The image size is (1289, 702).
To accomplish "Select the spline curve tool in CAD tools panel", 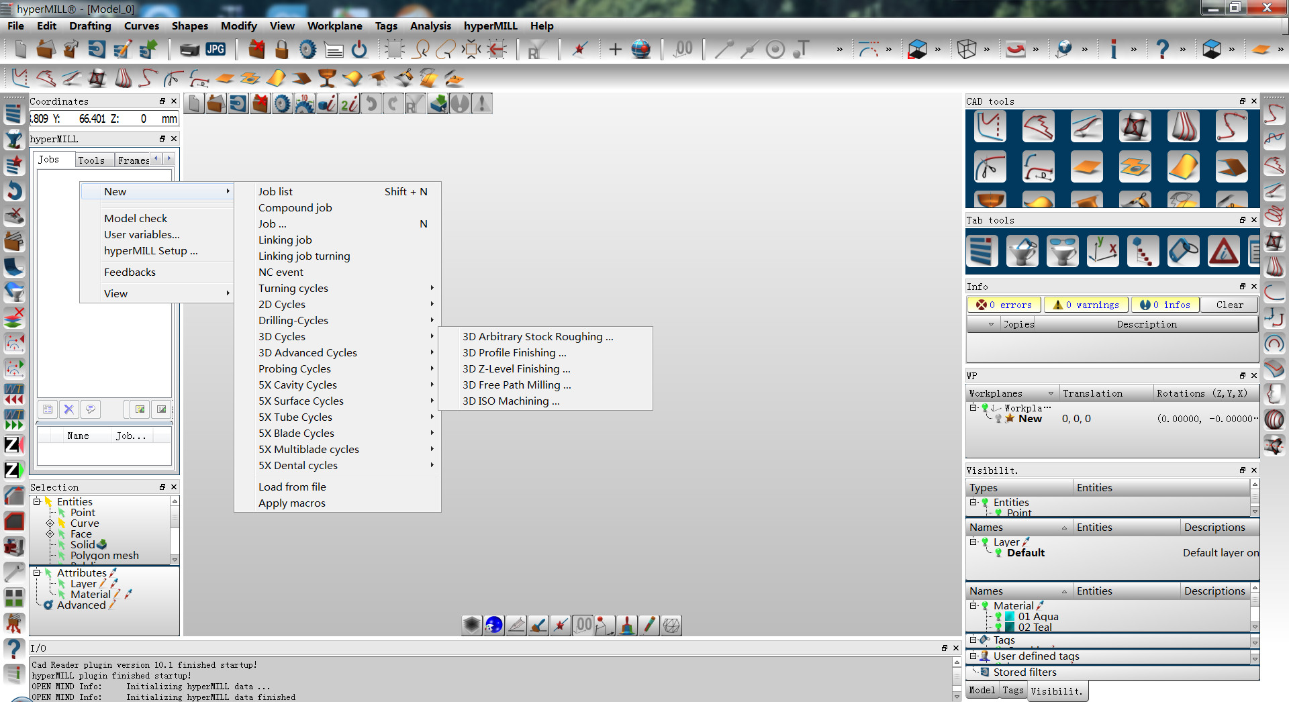I will point(1231,126).
